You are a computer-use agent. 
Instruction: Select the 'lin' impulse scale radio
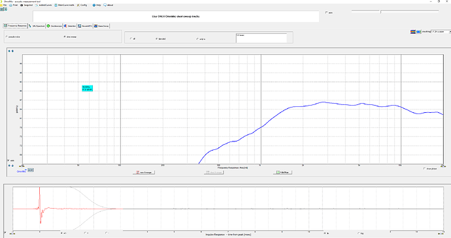[326, 233]
